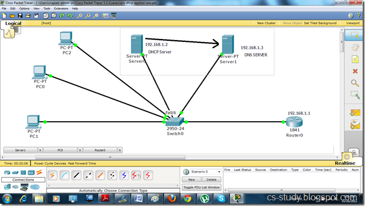Click the Zoom In magnifier icon

tap(79, 16)
